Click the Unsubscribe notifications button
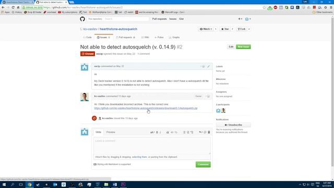Screen dimensions: 334x188 point(233,125)
